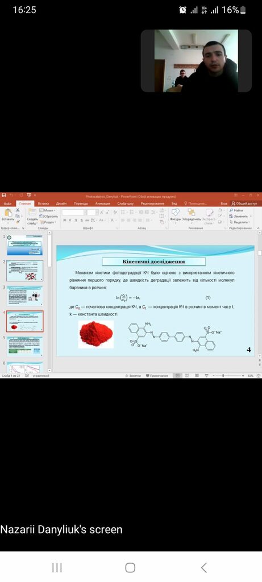Open the Заметки notes pane

click(x=133, y=376)
